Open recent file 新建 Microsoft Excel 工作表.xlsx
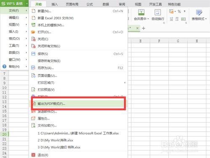This screenshot has height=158, width=210. point(78,133)
